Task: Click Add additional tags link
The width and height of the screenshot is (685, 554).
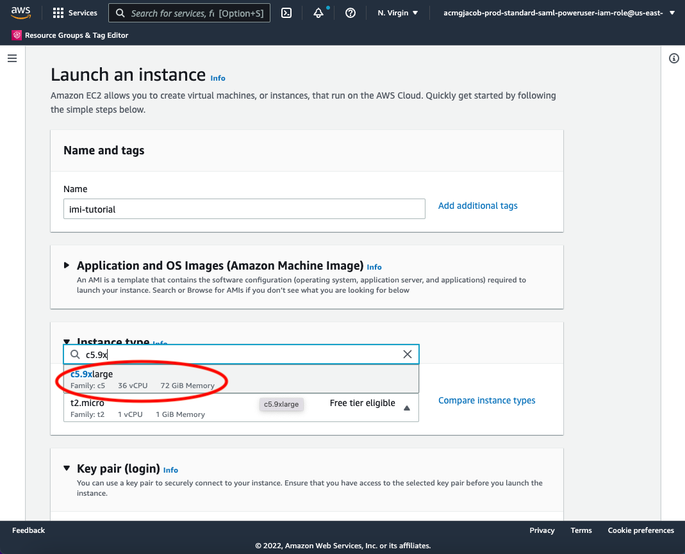Action: coord(477,206)
